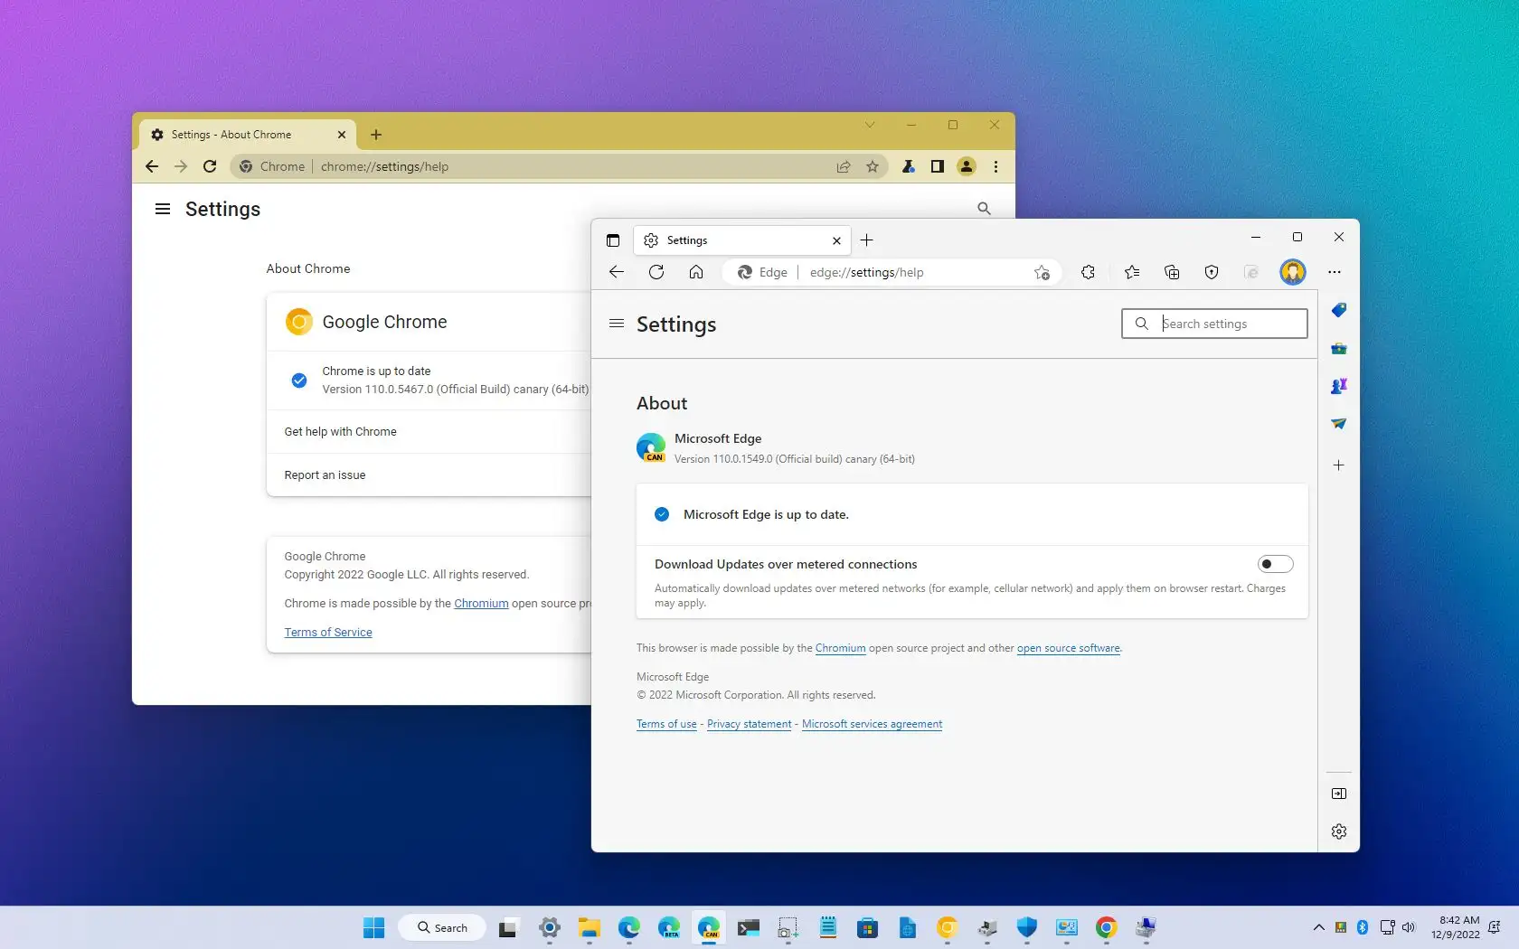Image resolution: width=1519 pixels, height=949 pixels.
Task: Open Browser essentials shield icon in Edge
Action: click(1211, 272)
